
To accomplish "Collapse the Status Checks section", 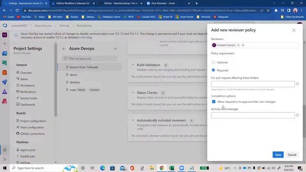I will 133,92.
